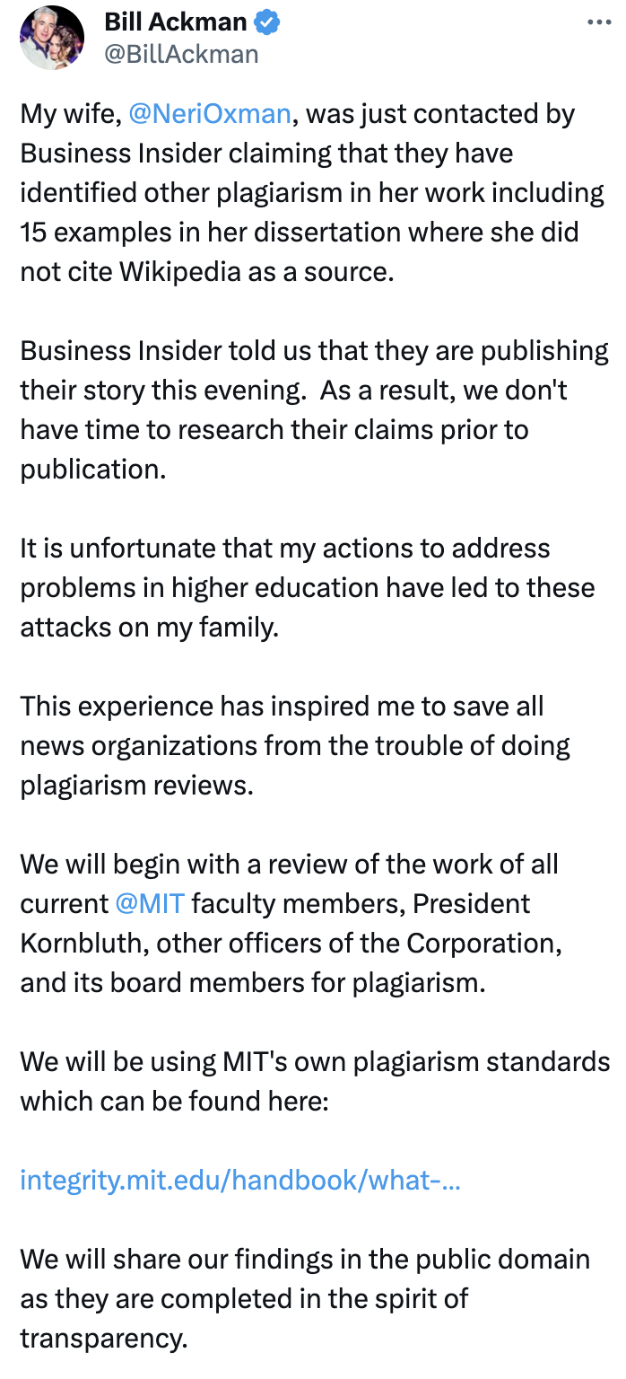Click the word 'transparency.' at the tweet's end

tap(104, 1339)
